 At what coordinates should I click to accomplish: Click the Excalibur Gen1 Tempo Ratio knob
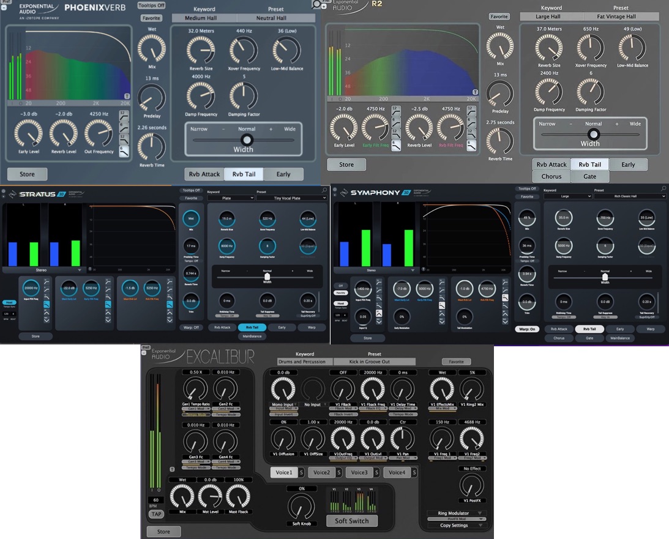tap(195, 389)
